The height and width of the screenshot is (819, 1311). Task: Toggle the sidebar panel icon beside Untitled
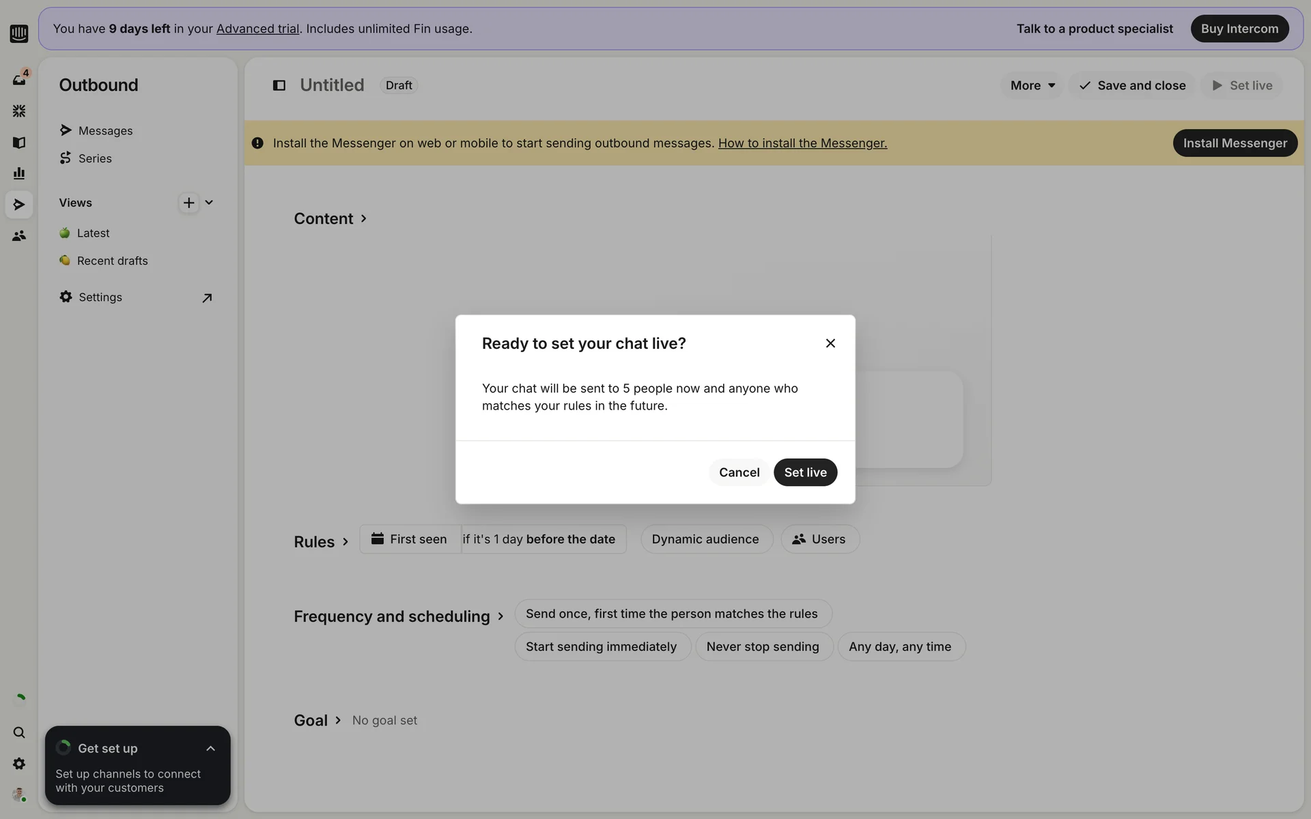tap(279, 85)
